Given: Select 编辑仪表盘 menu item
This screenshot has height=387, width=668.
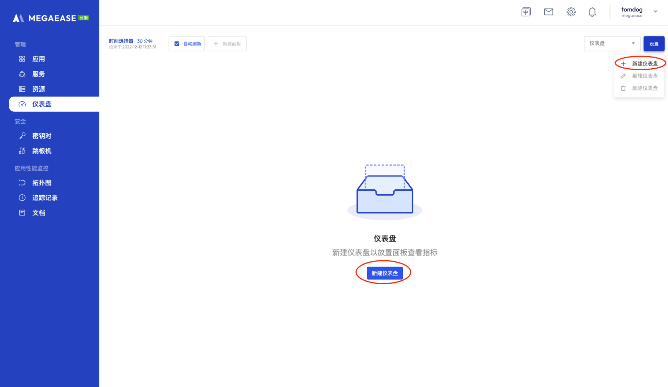Looking at the screenshot, I should (639, 76).
